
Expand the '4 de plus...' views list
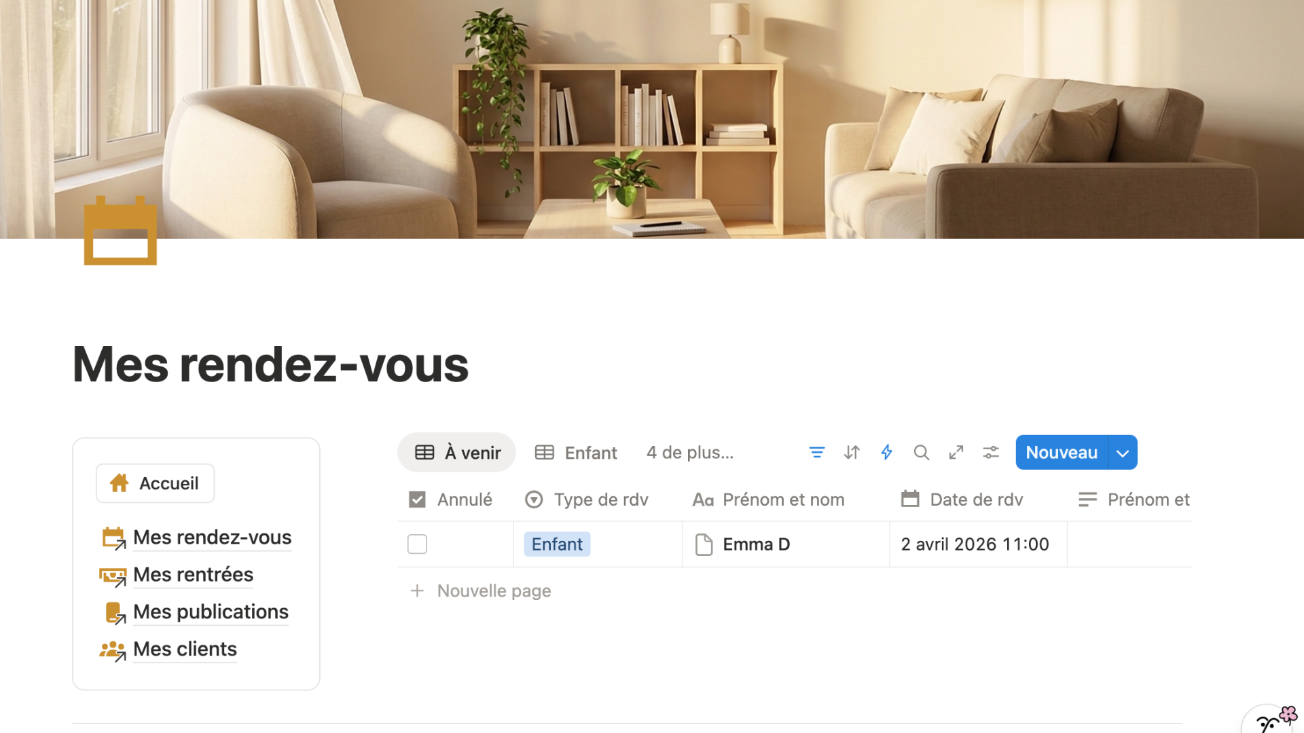689,453
